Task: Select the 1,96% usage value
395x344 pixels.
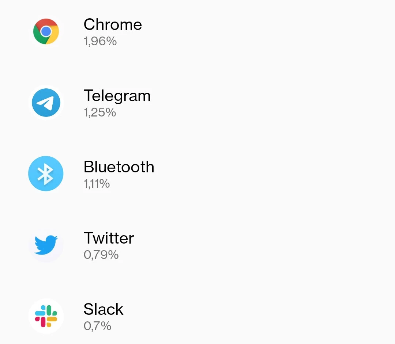Action: (x=100, y=41)
